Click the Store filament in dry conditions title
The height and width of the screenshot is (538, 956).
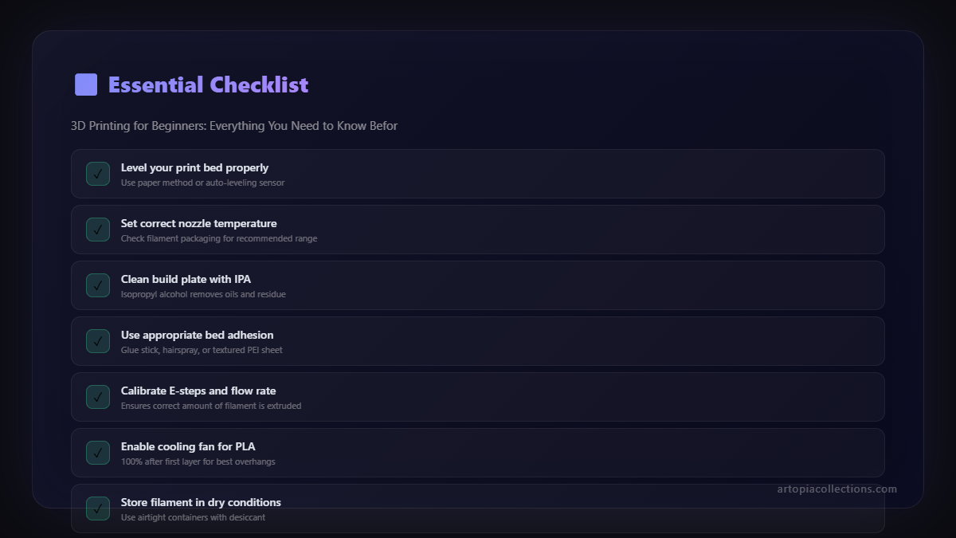pyautogui.click(x=201, y=502)
